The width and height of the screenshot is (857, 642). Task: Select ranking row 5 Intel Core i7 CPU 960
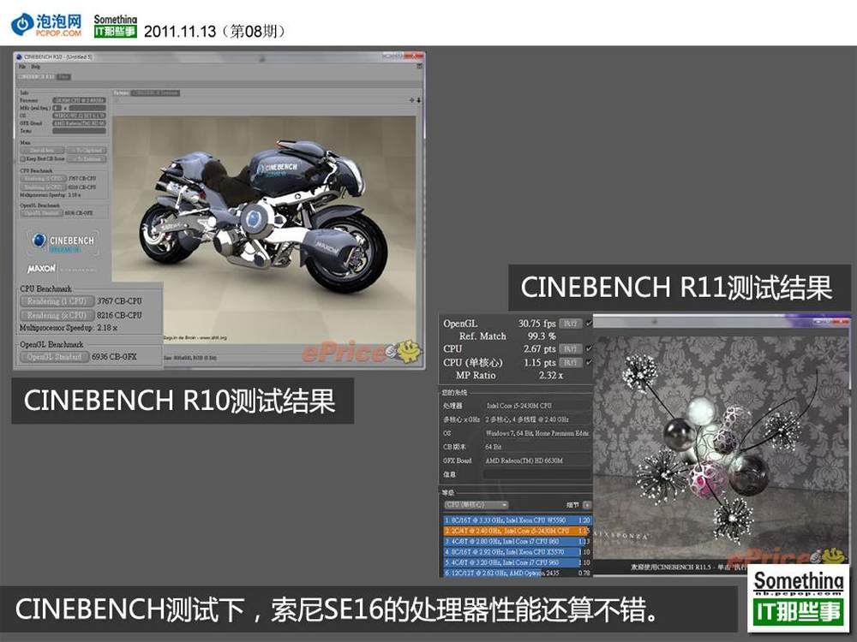[x=517, y=562]
